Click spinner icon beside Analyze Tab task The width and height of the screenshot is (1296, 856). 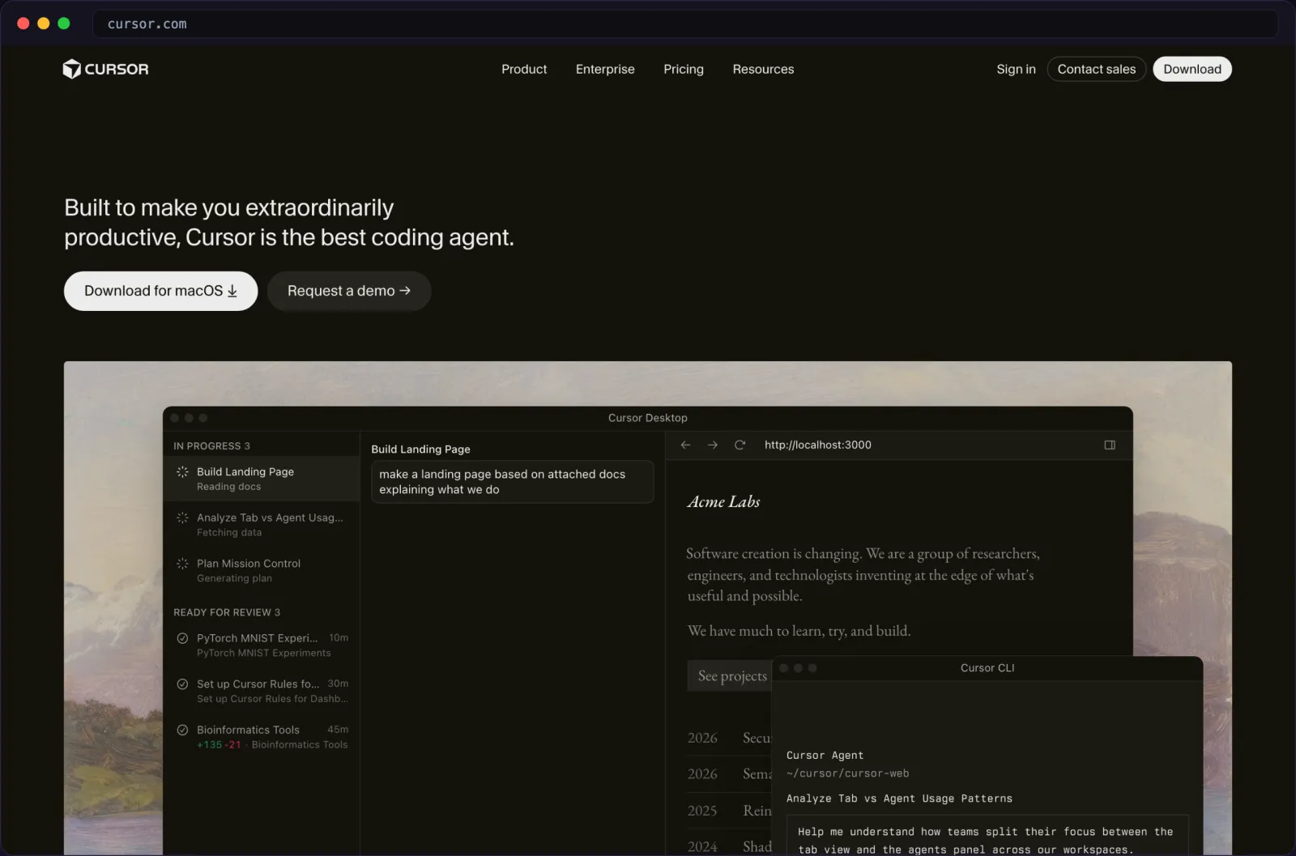point(182,517)
